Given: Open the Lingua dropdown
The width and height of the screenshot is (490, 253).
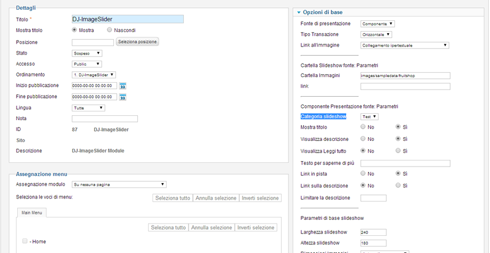Looking at the screenshot, I should click(88, 108).
